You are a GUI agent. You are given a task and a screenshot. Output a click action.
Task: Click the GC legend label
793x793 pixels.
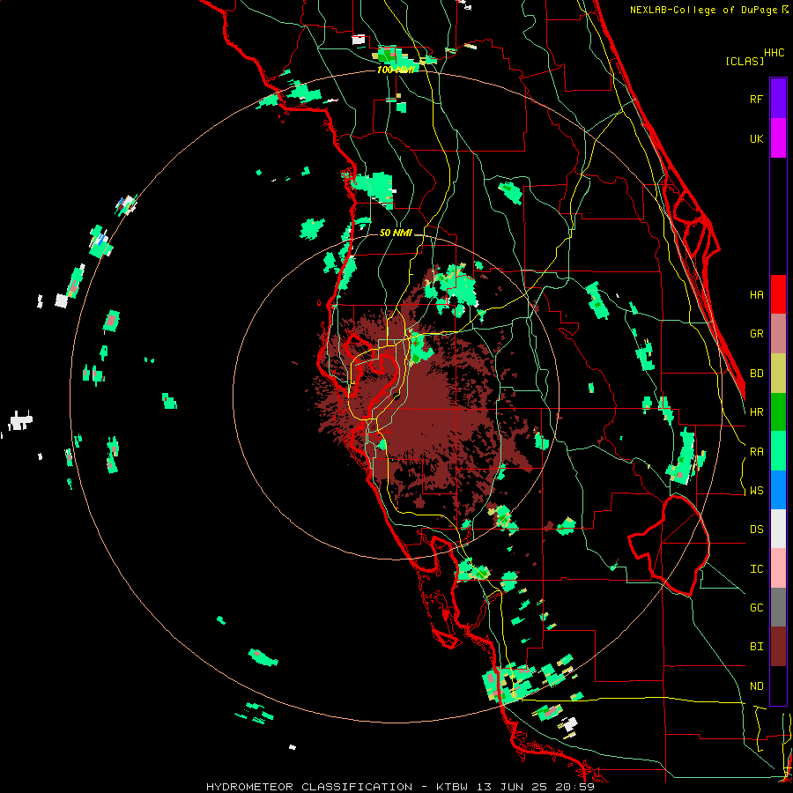point(756,608)
